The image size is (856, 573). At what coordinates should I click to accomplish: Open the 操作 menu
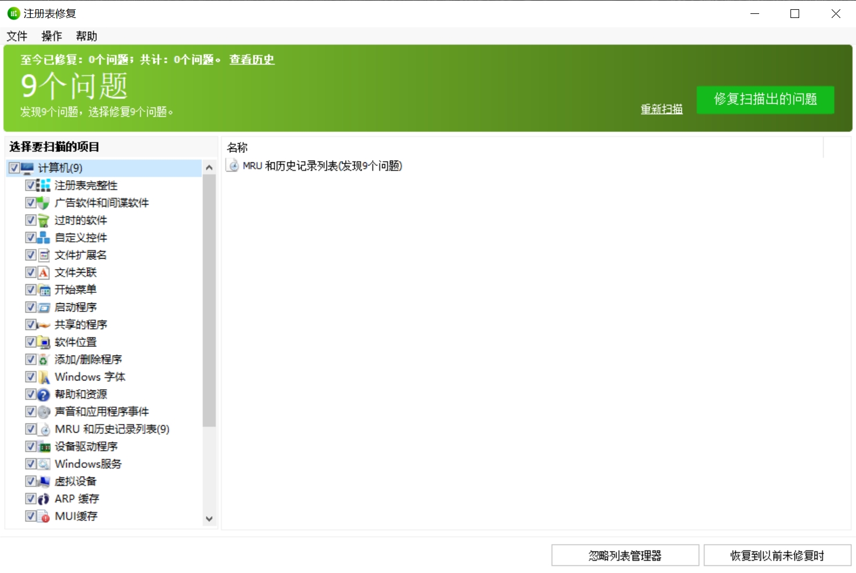(51, 36)
